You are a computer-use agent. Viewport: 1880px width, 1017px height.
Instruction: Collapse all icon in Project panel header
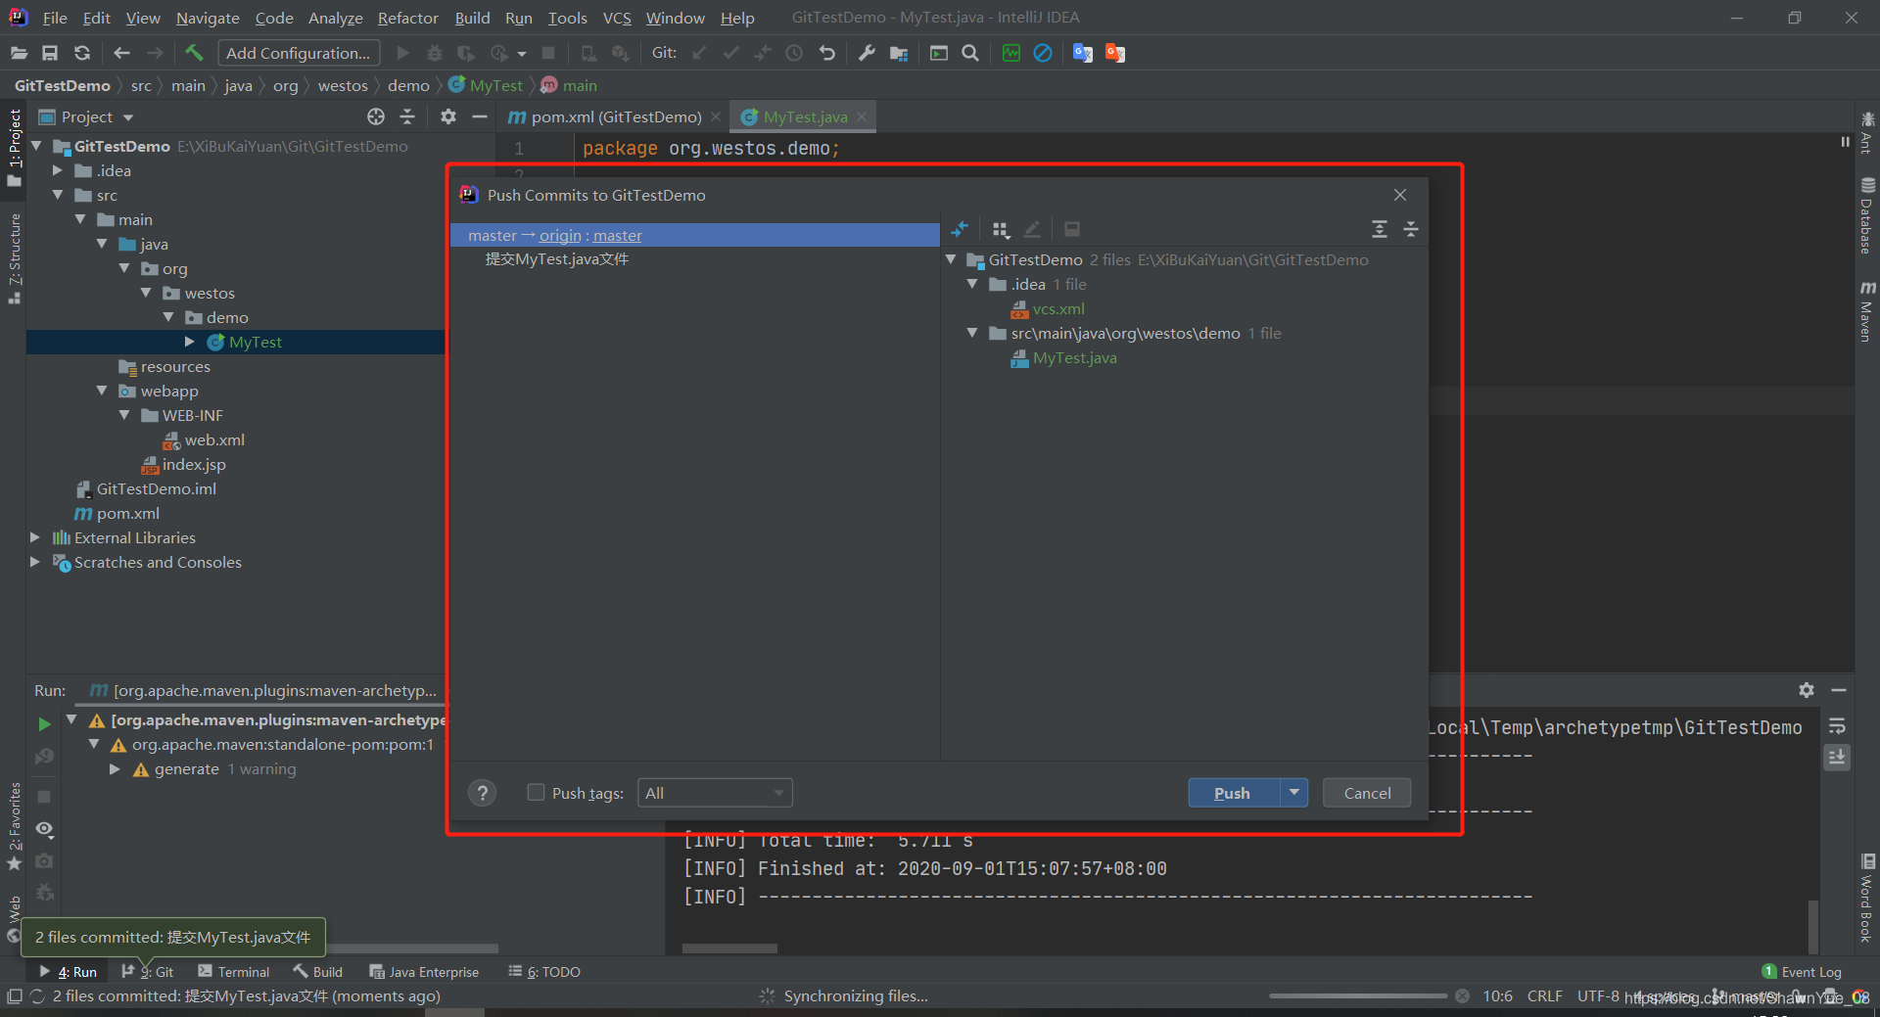click(407, 116)
